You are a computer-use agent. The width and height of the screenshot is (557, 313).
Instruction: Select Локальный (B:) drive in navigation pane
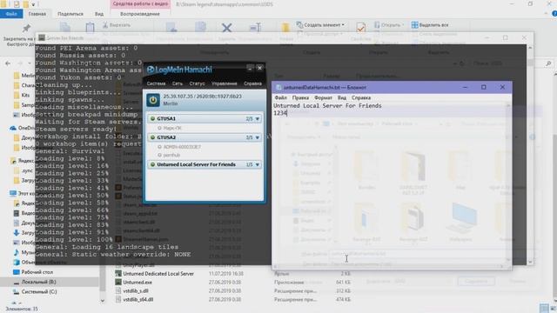pyautogui.click(x=35, y=282)
